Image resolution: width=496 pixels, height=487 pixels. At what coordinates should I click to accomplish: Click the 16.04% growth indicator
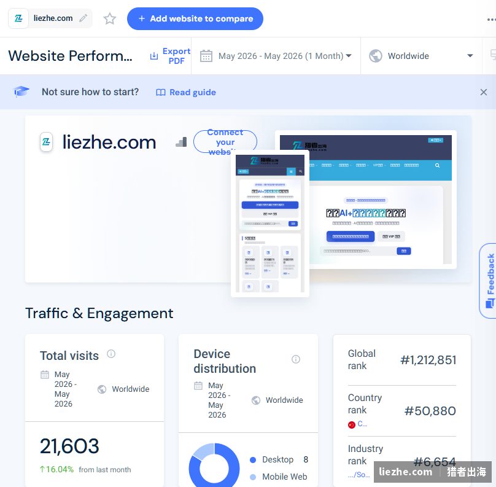tap(56, 469)
